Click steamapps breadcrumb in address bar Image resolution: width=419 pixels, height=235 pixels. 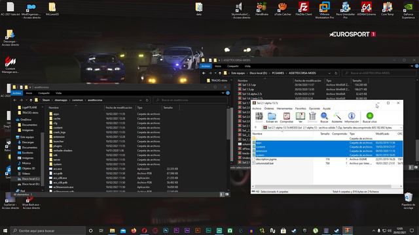pos(61,100)
